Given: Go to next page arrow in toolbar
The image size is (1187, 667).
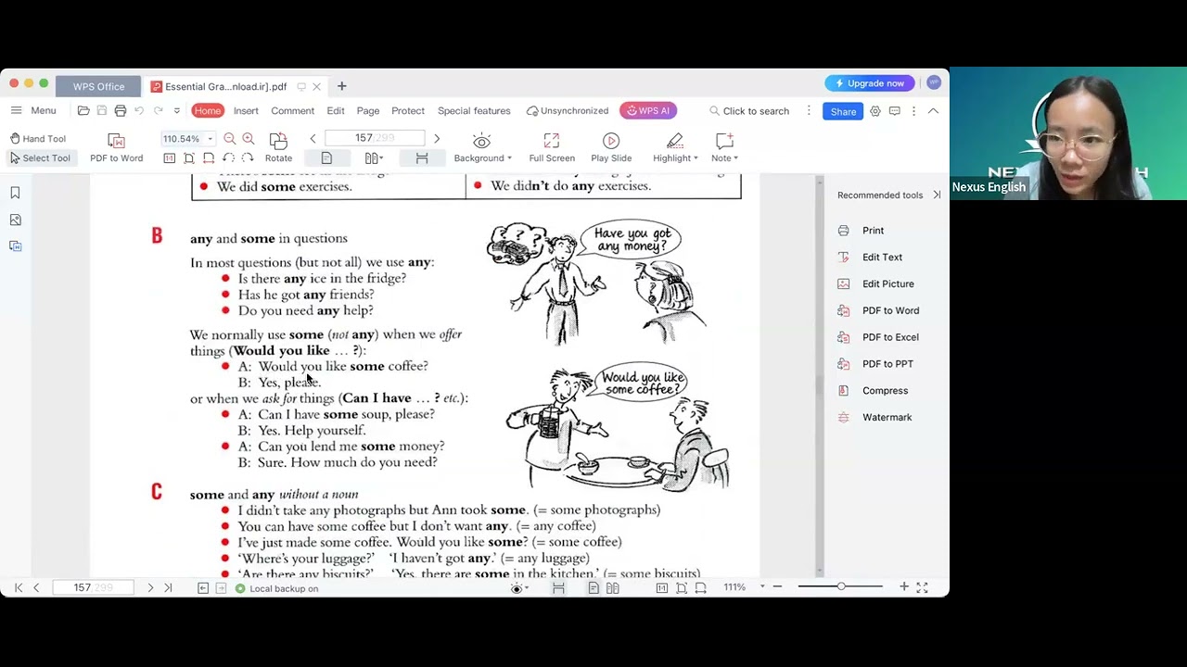Looking at the screenshot, I should point(437,139).
